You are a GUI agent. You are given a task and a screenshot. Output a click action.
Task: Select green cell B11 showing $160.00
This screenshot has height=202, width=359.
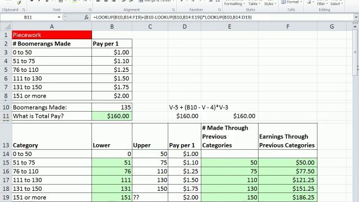(112, 116)
